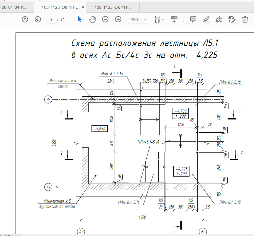
Task: Click the drawing title 'Схема расположения лестницы Л5.1'
Action: 145,43
